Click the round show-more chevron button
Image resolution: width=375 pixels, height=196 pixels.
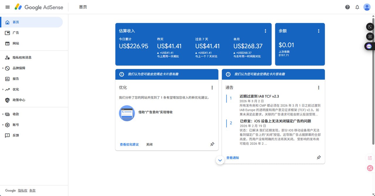point(220,160)
